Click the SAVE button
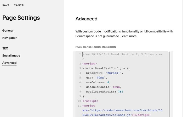Image resolution: width=183 pixels, height=117 pixels. [x=6, y=5]
